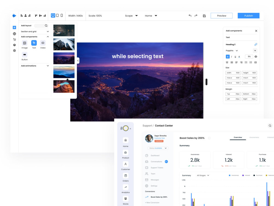
Task: Select the skyscrapers thumbnail image
Action: pos(64,44)
